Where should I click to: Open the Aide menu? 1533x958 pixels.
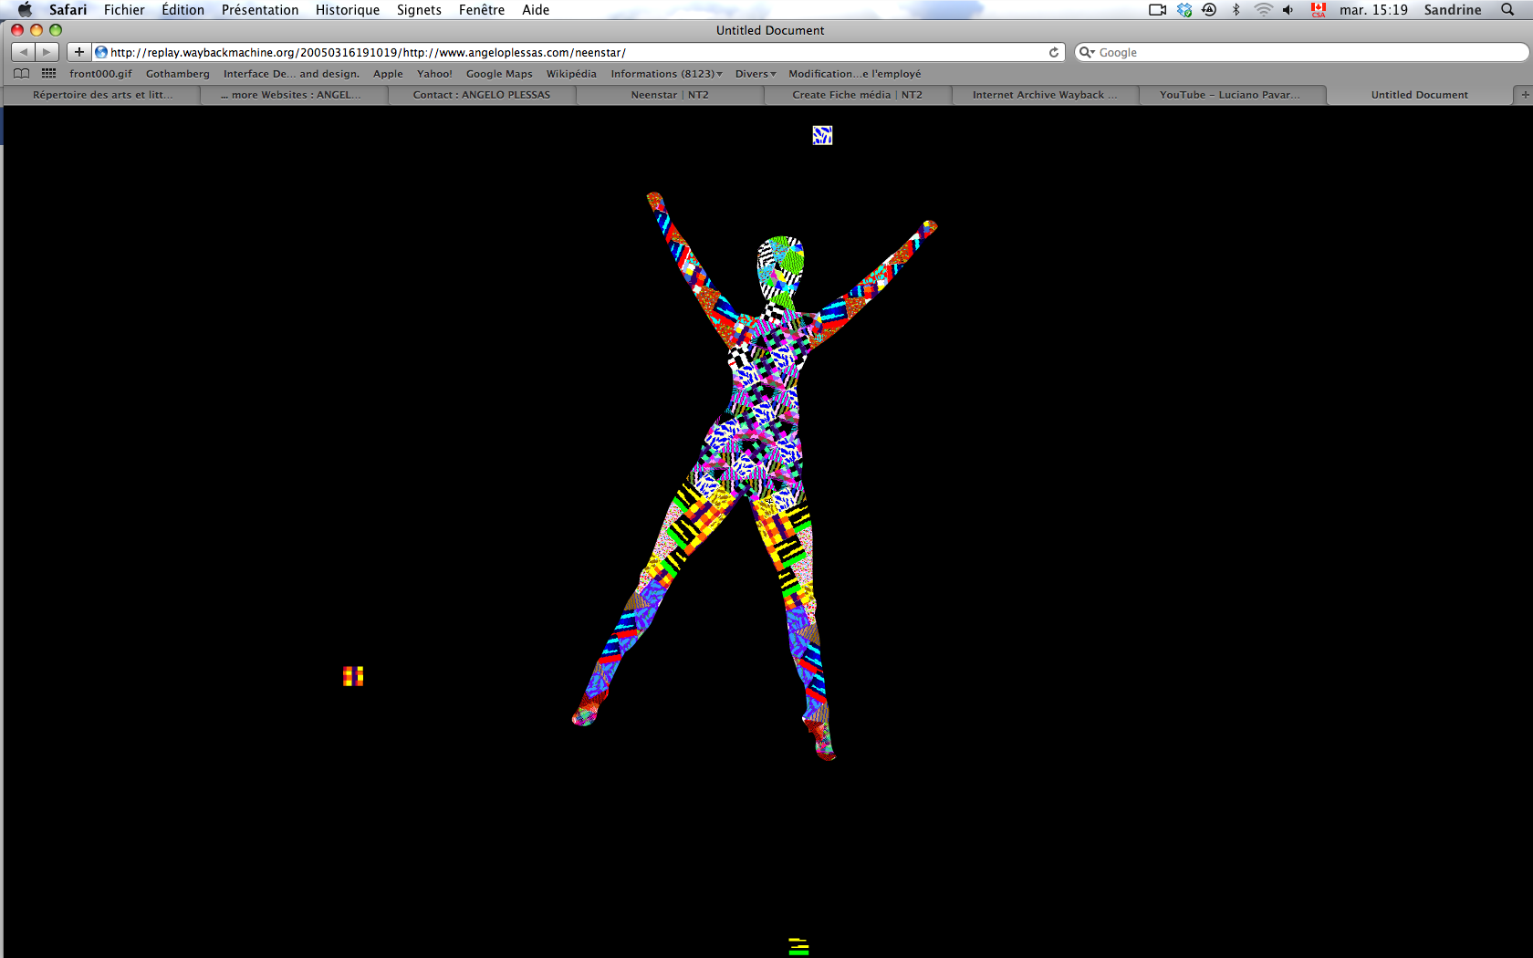coord(536,10)
